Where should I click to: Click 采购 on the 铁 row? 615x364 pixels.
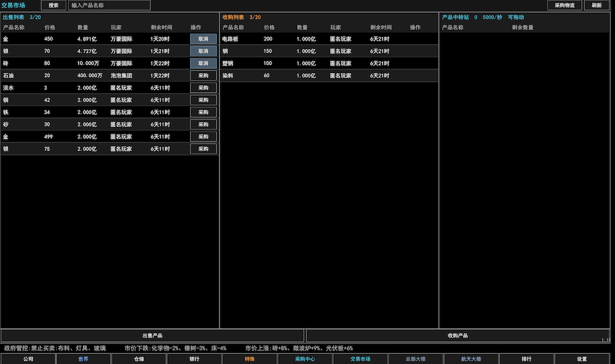pos(203,112)
